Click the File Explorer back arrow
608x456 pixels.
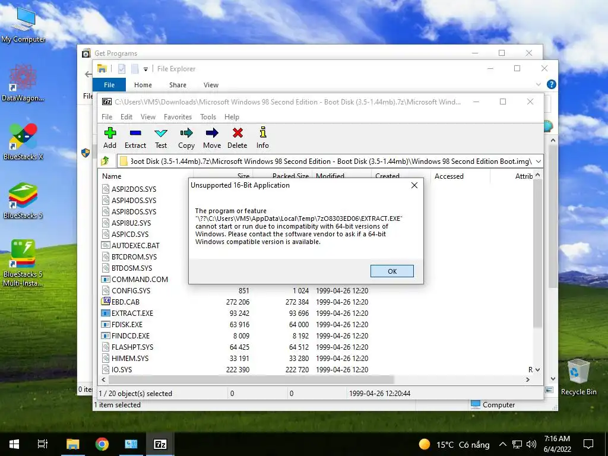(x=88, y=74)
